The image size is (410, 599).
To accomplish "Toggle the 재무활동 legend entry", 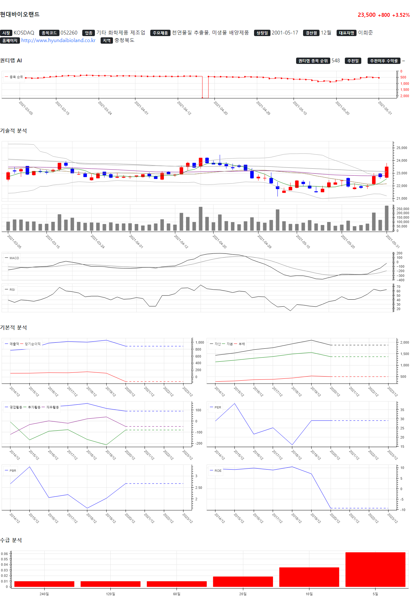I will [x=50, y=407].
